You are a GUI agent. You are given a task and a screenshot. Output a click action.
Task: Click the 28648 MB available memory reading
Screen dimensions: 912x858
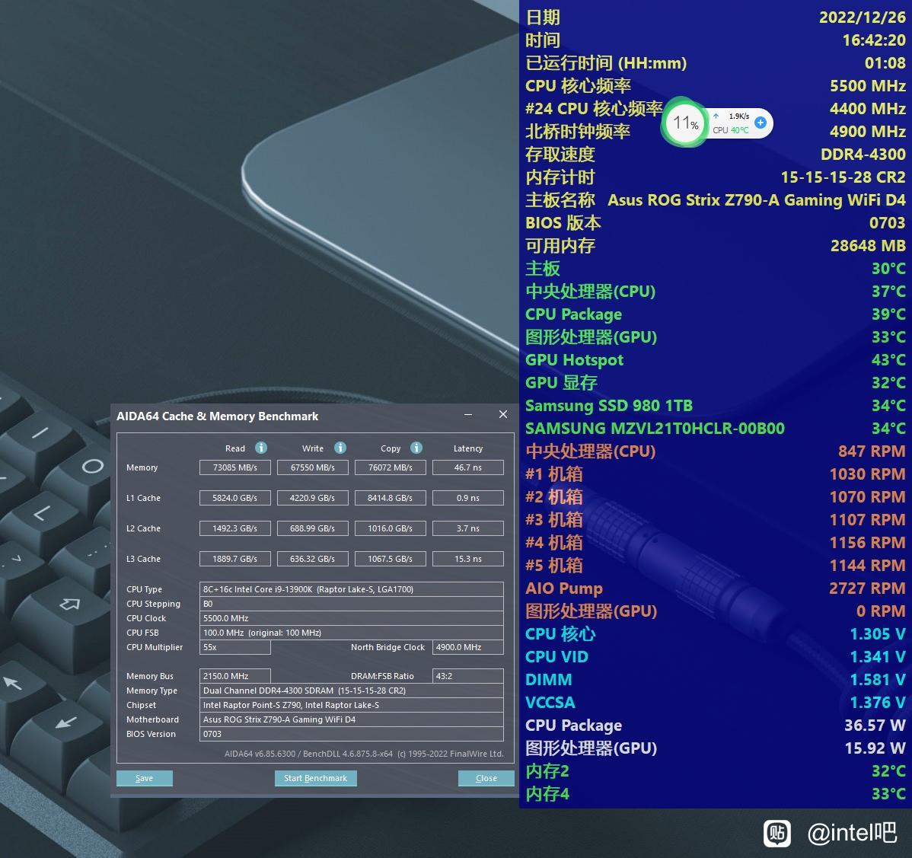[868, 245]
